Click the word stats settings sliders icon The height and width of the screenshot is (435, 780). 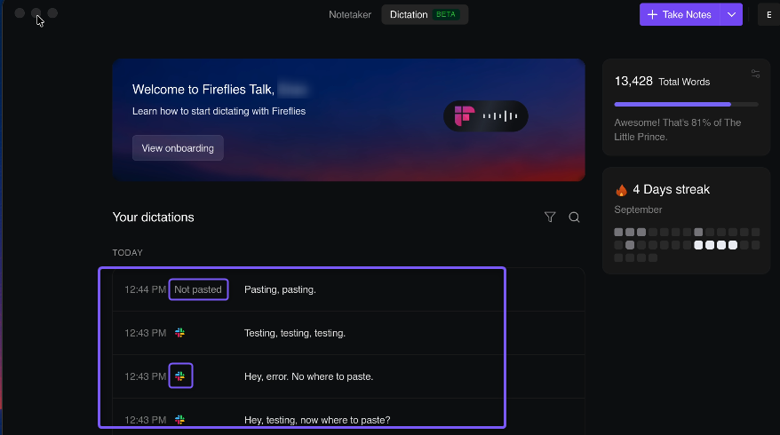756,74
